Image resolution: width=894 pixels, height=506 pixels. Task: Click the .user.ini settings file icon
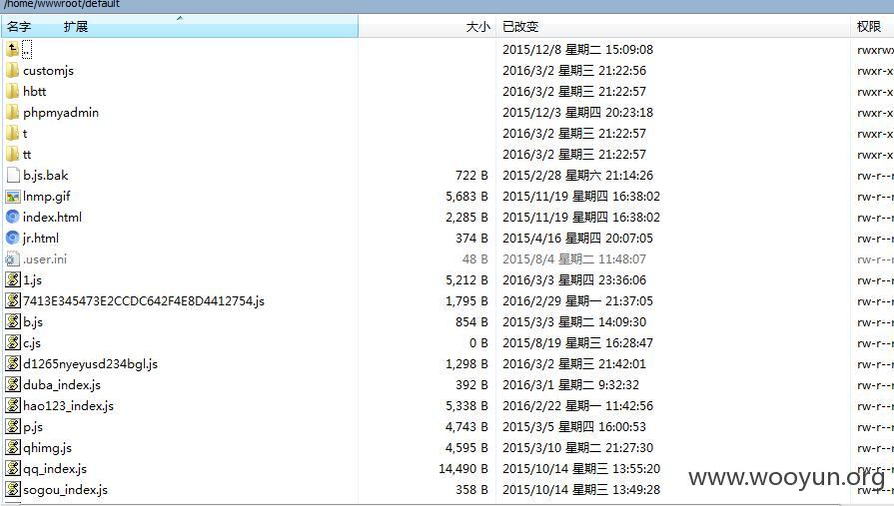(x=13, y=259)
